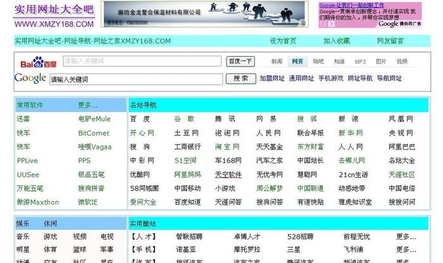Click the previous ad arrow in Google ad
Image resolution: width=443 pixels, height=263 pixels.
point(324,24)
